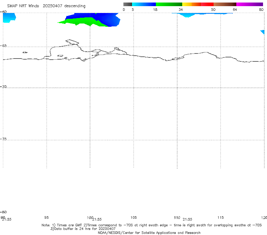Screen dimensions: 267x235
Task: Click the '21:55' swath time beside longitude 110
Action: pos(187,219)
